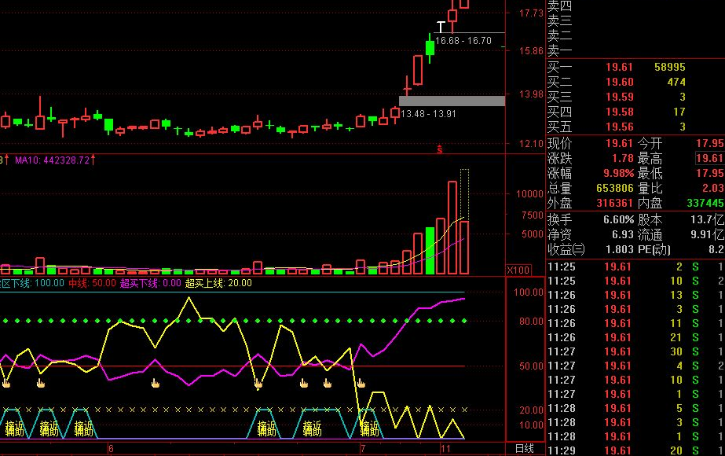This screenshot has width=725, height=456.
Task: Click the hand signal icon nearest date marker 6
Action: click(156, 383)
